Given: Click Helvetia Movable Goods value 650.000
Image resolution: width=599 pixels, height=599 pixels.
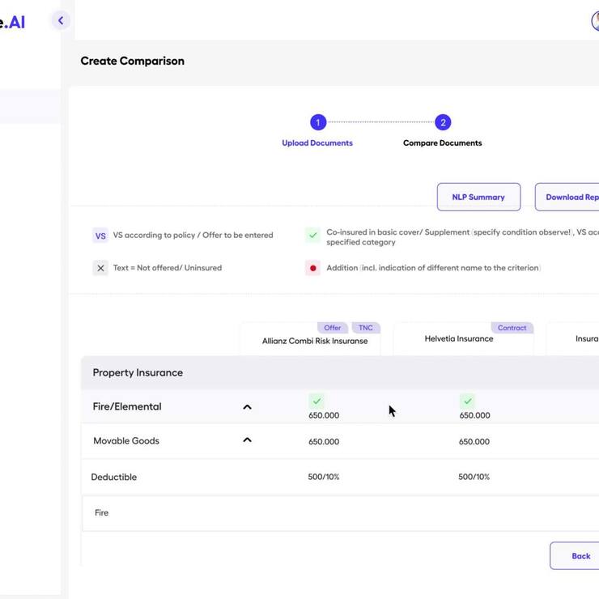Looking at the screenshot, I should coord(474,442).
